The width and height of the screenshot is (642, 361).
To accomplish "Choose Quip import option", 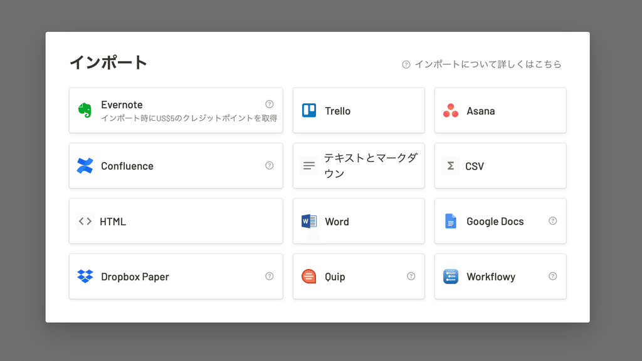I will tap(359, 277).
